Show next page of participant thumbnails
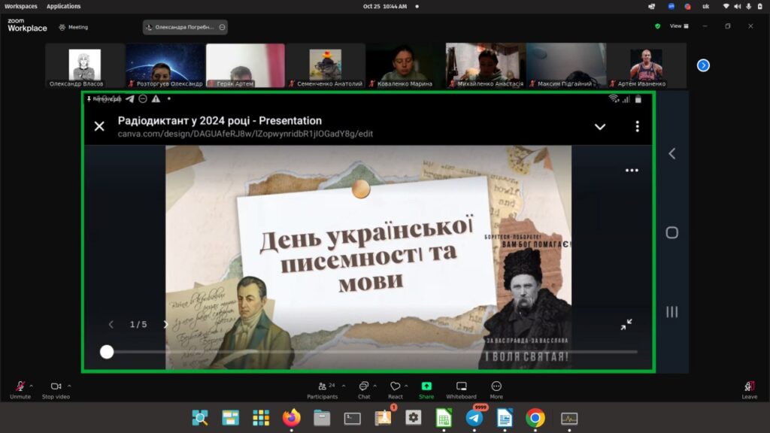The height and width of the screenshot is (433, 770). click(703, 65)
